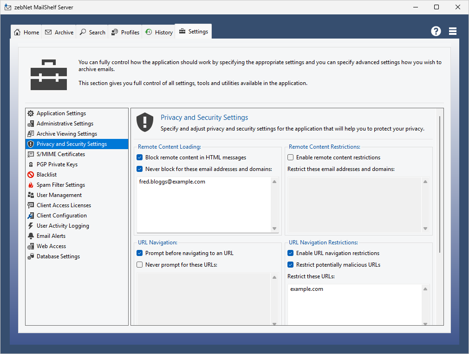Click the User Activity Logging lightning icon
The width and height of the screenshot is (469, 354).
[31, 226]
